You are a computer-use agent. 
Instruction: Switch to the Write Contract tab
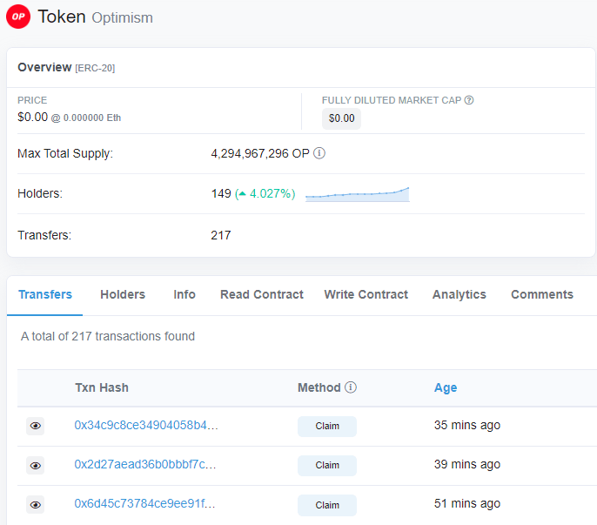click(x=366, y=294)
